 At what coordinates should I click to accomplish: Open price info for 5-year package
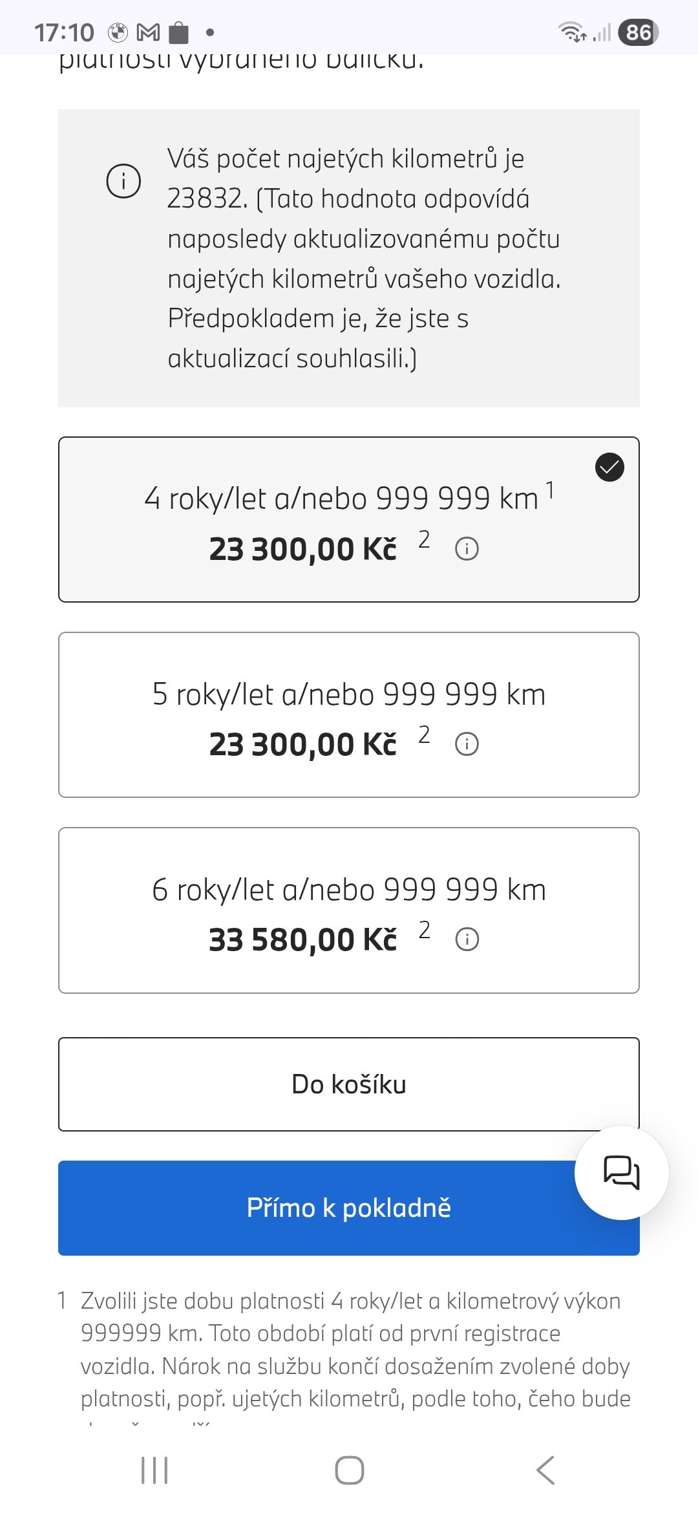pos(467,744)
